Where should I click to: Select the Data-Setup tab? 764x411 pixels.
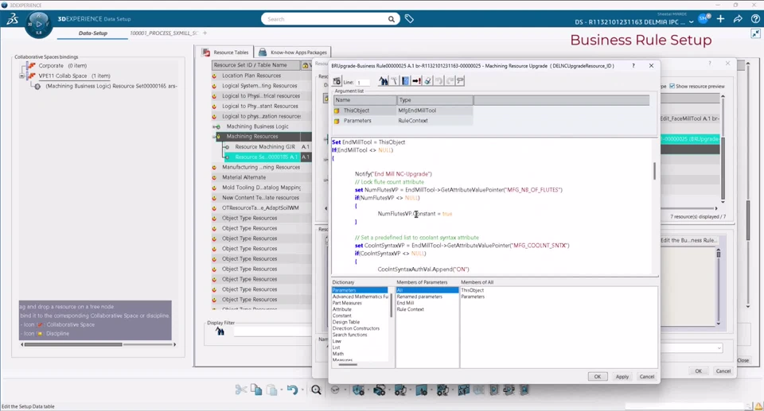[92, 33]
